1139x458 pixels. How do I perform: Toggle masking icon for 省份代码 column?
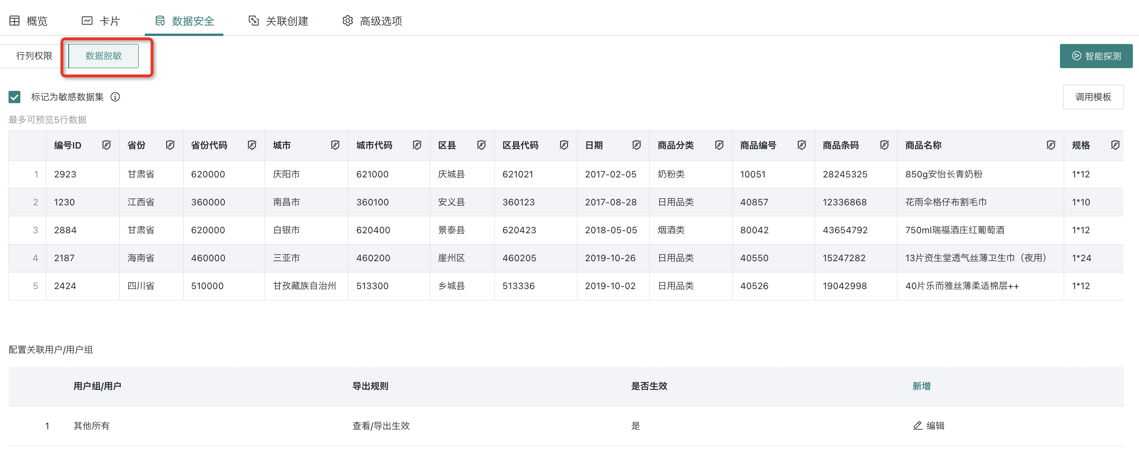point(252,145)
